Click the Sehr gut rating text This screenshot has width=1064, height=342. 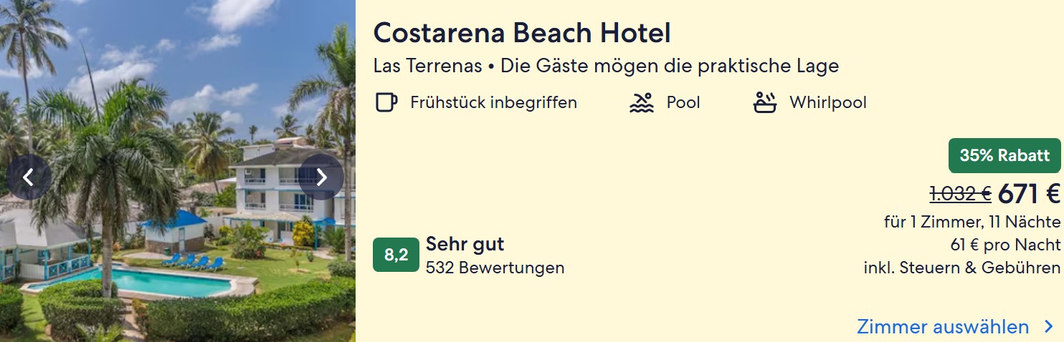click(465, 244)
